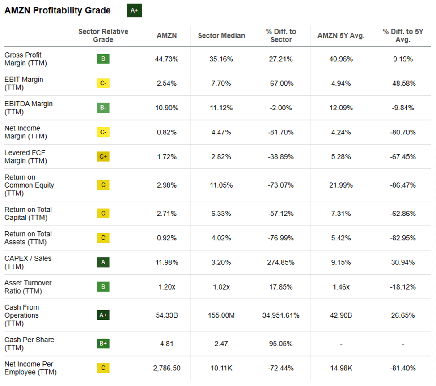Screen dimensions: 436x386
Task: Click the B grade badge for Gross Profit Margin
Action: [x=103, y=59]
